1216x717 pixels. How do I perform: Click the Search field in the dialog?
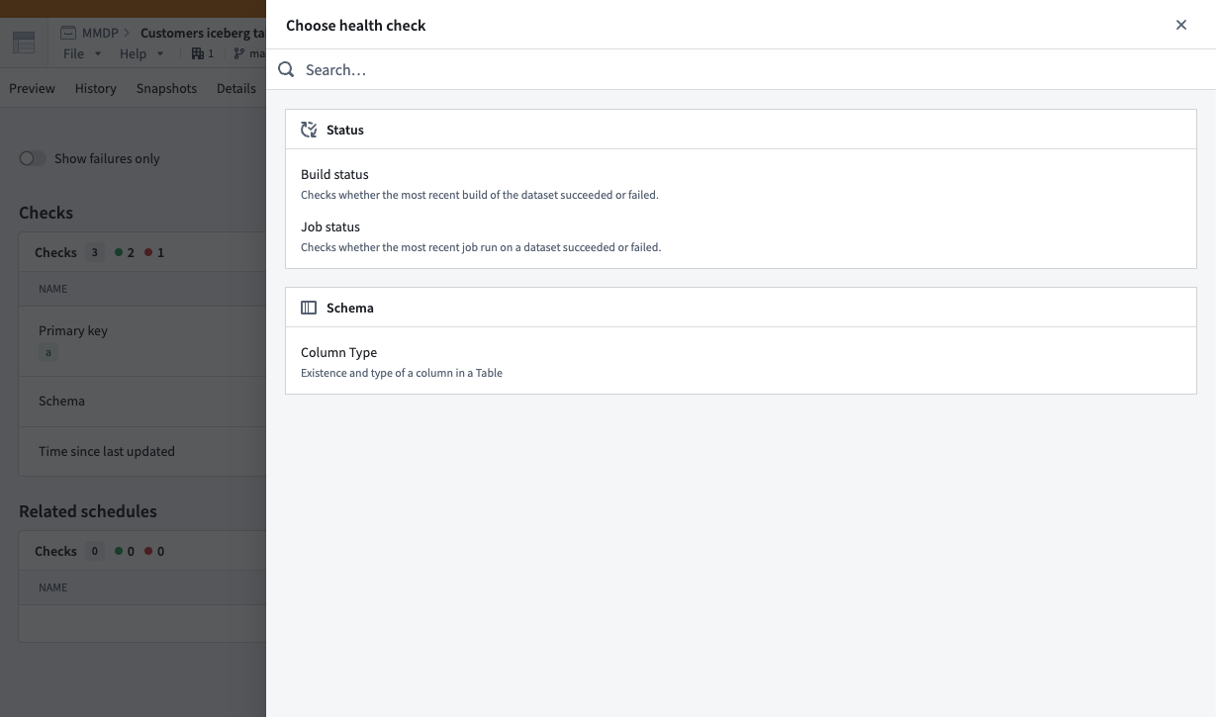click(x=396, y=69)
